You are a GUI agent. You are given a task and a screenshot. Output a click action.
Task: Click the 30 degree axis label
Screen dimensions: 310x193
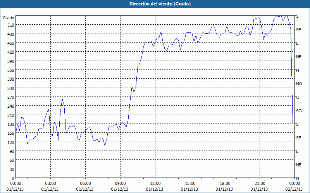pos(12,169)
